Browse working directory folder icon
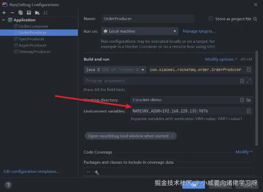The height and width of the screenshot is (192, 263). [249, 100]
